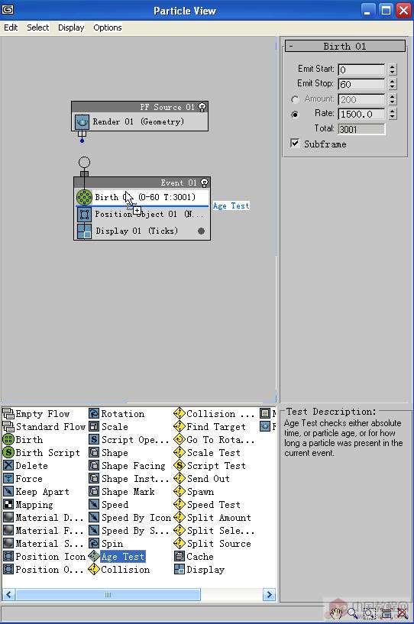
Task: Click the Birth 01 operator icon in Event 01
Action: [84, 197]
